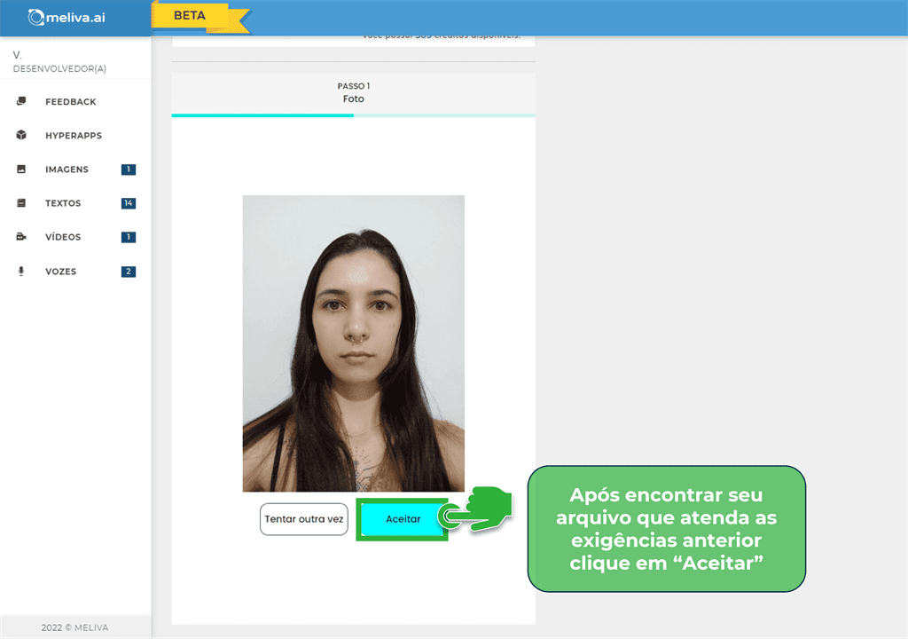Click the Imagens count badge
The width and height of the screenshot is (908, 639).
[128, 170]
